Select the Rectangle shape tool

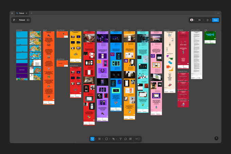(107, 139)
